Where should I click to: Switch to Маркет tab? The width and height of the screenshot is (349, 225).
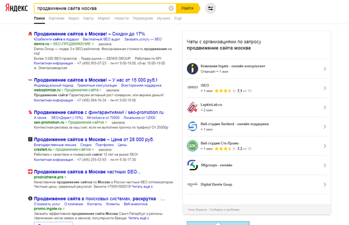(104, 18)
